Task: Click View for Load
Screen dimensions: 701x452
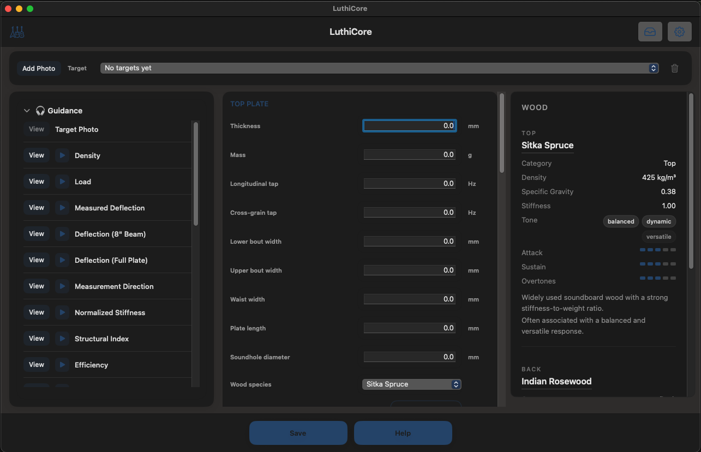Action: tap(37, 182)
